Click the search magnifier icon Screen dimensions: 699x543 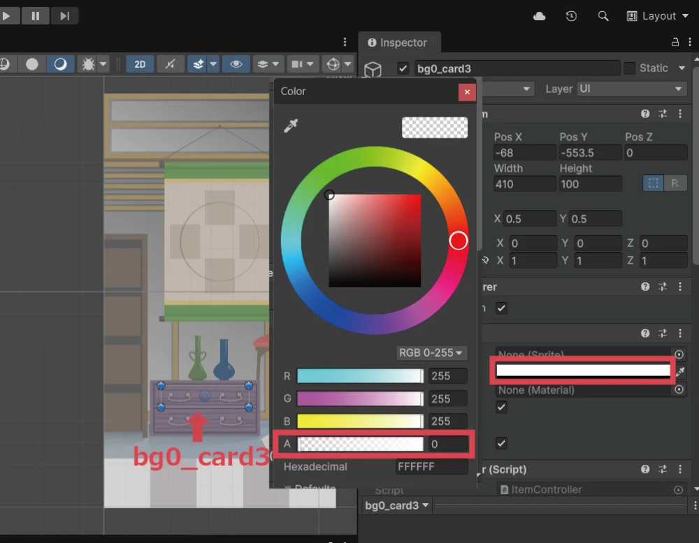pos(603,15)
